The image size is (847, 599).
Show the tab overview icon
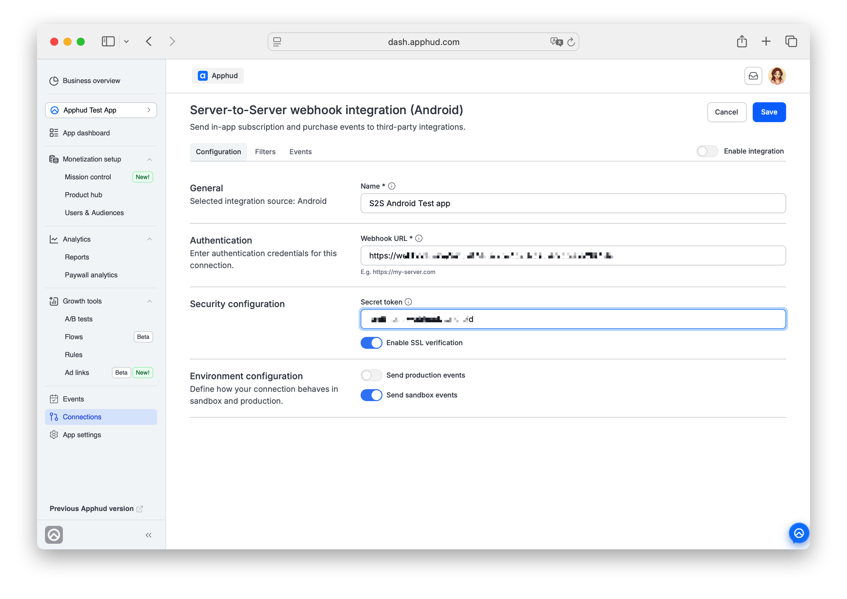[x=791, y=41]
